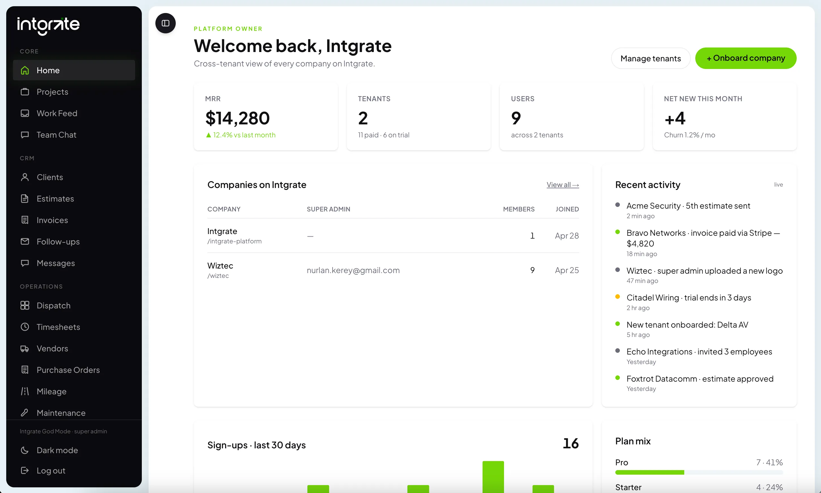Viewport: 821px width, 493px height.
Task: Select the Projects briefcase icon in sidebar
Action: [x=25, y=92]
